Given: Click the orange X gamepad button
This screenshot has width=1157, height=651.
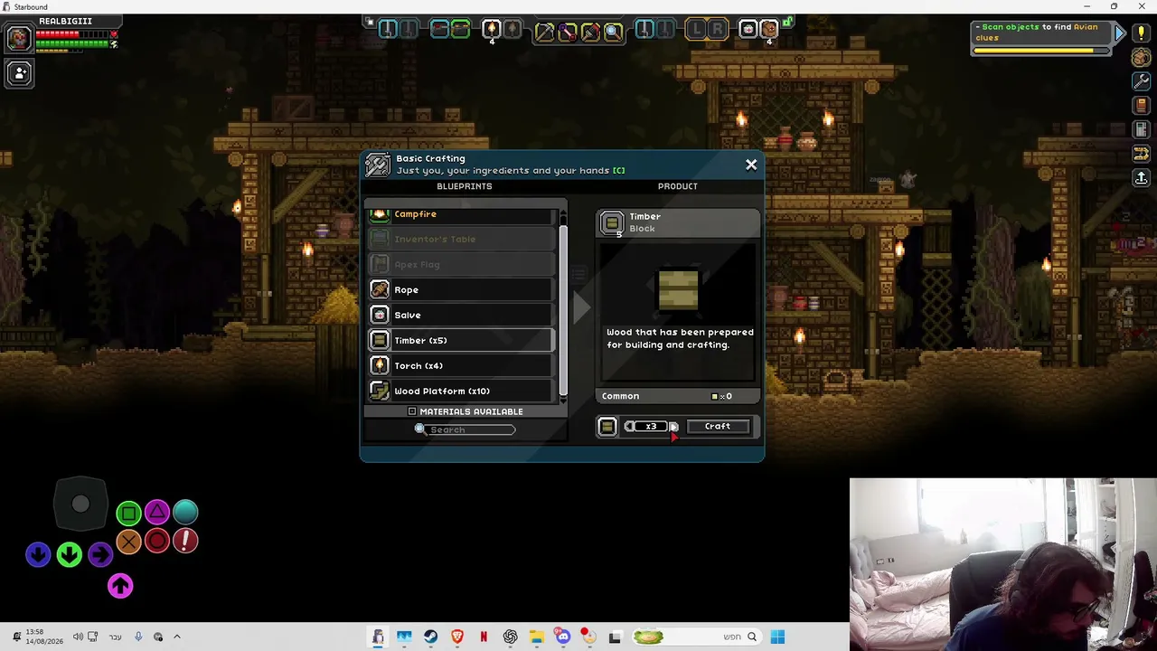Looking at the screenshot, I should pos(128,542).
